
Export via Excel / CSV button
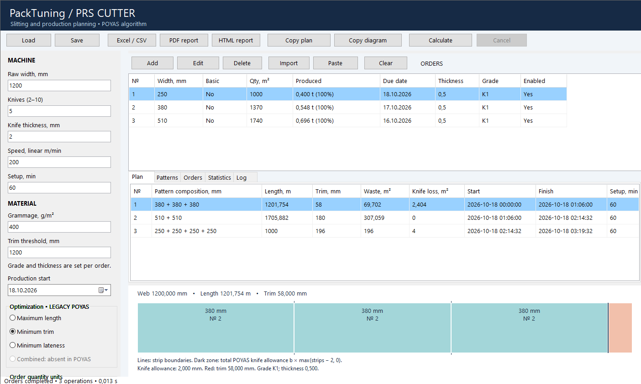tap(132, 40)
